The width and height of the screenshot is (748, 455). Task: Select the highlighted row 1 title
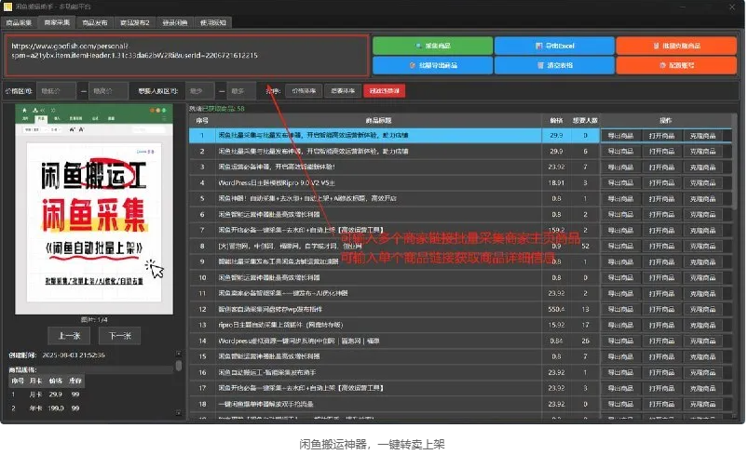click(313, 136)
